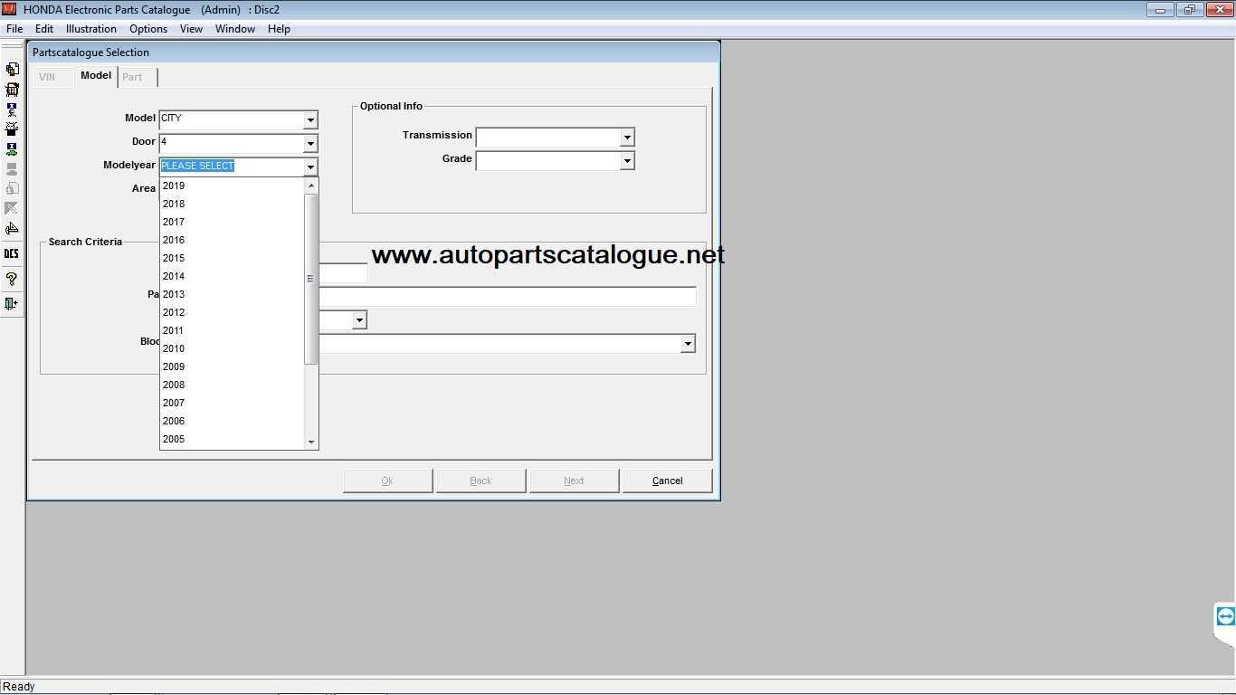Click the shopping basket icon in left toolbar

(x=12, y=90)
